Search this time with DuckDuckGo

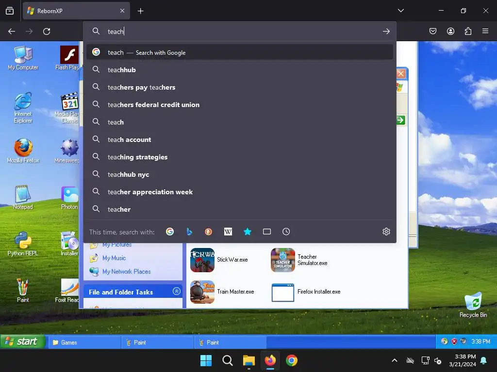[208, 232]
